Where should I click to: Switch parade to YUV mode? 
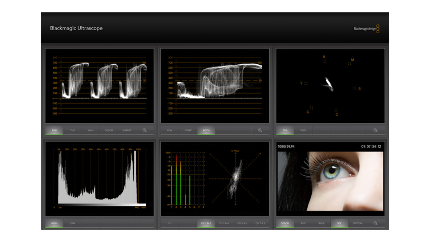[x=73, y=130]
